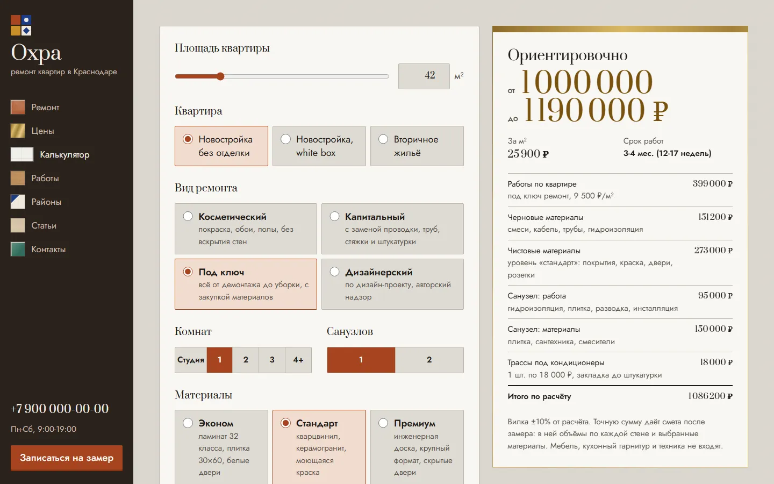Click the Работы по квартире amount 399 000 ₽
The width and height of the screenshot is (774, 484).
[x=712, y=184]
